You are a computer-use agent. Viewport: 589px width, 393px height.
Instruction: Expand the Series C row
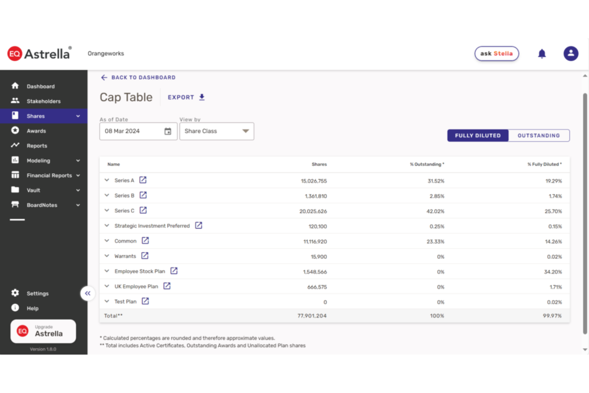pyautogui.click(x=107, y=210)
